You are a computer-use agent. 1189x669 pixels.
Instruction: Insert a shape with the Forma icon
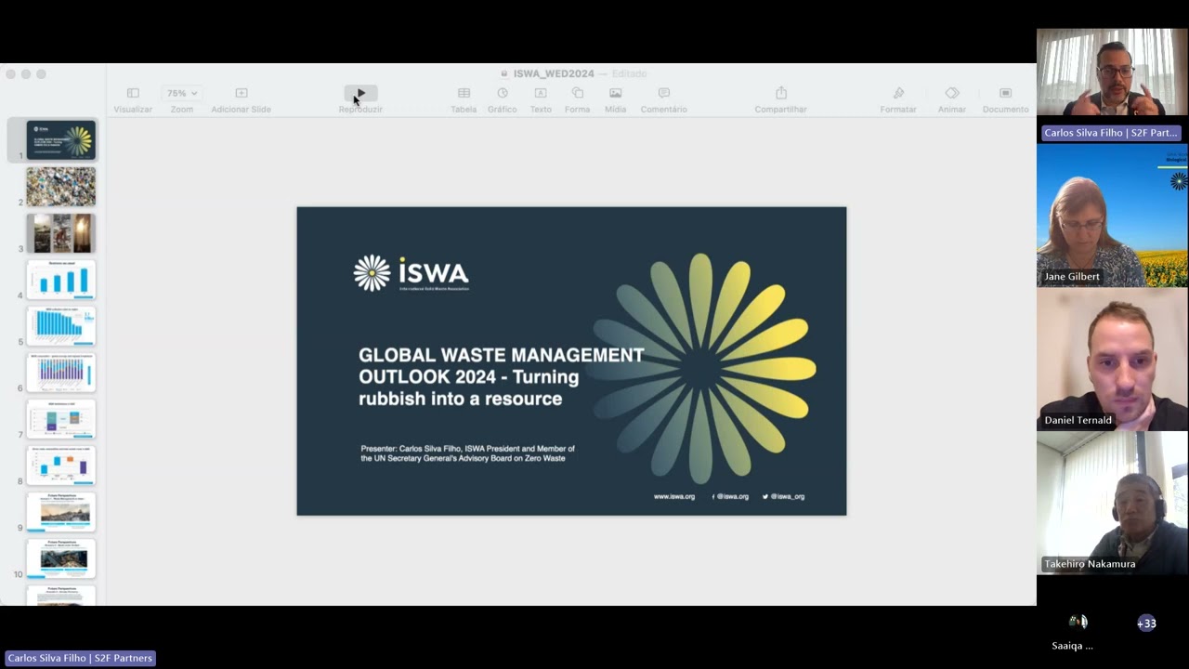click(577, 94)
